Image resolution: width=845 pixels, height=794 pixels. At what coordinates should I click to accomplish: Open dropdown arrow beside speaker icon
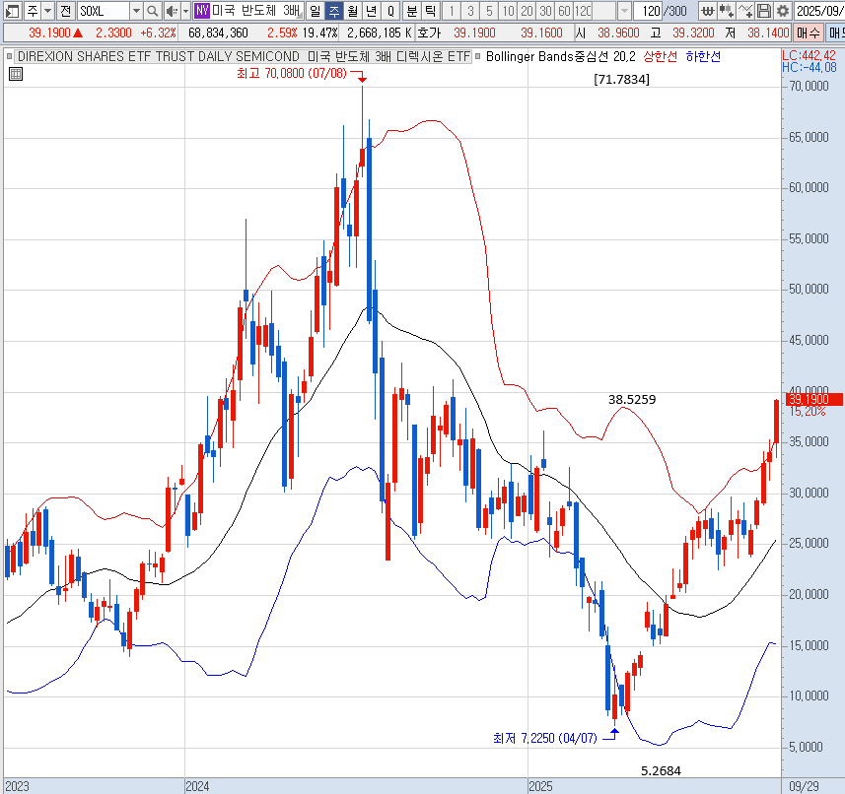click(x=185, y=11)
